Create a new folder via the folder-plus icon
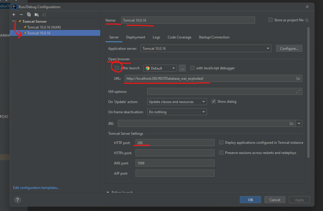Viewport: 323px width, 211px height. (36, 15)
